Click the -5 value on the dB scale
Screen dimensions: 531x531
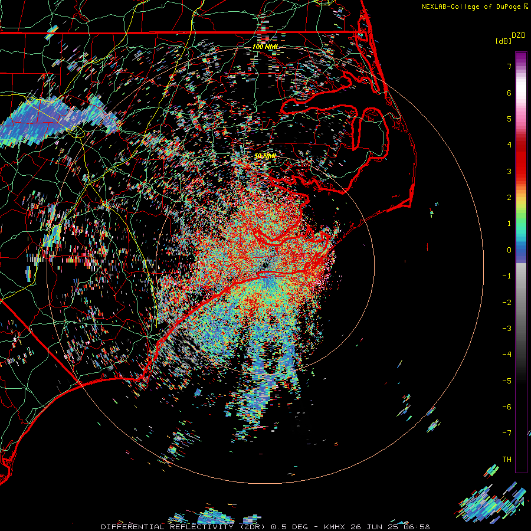click(x=507, y=381)
